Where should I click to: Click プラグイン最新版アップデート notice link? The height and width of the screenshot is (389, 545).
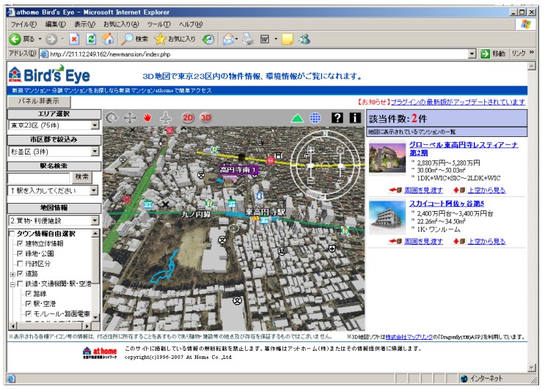[458, 102]
